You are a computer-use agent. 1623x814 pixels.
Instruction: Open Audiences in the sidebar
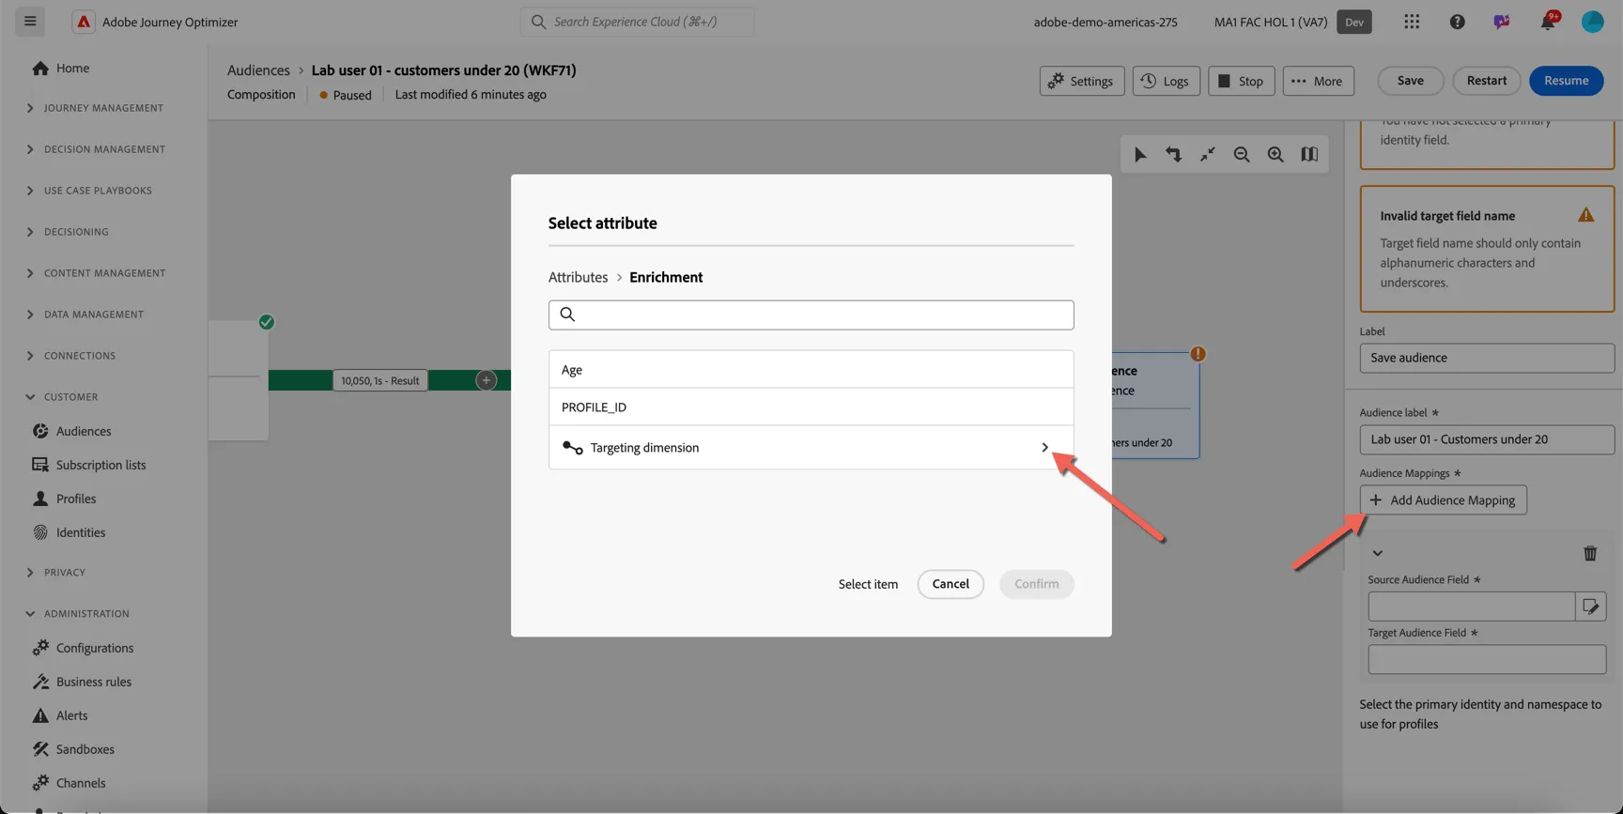click(x=83, y=431)
